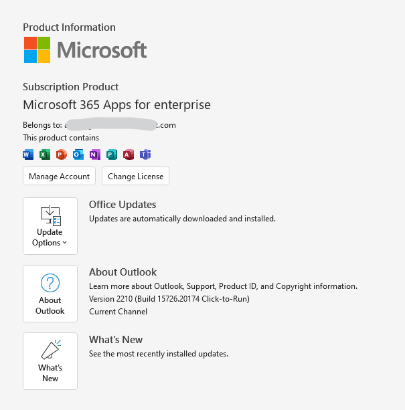Select the purple OneNote icon
The image size is (405, 410).
95,155
